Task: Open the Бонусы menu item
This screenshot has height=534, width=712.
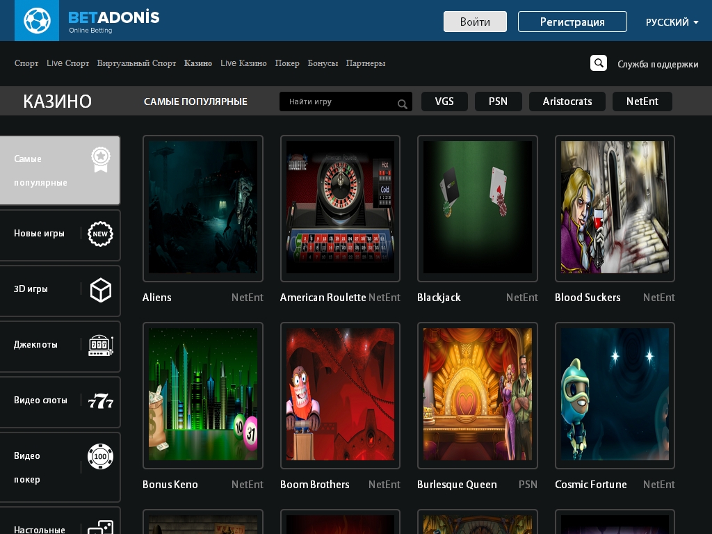Action: [323, 63]
